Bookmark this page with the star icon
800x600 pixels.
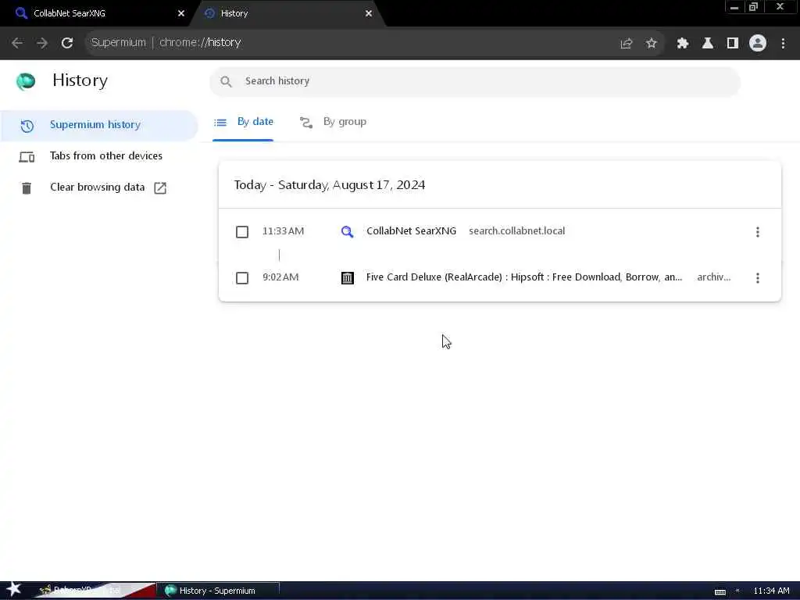tap(651, 44)
